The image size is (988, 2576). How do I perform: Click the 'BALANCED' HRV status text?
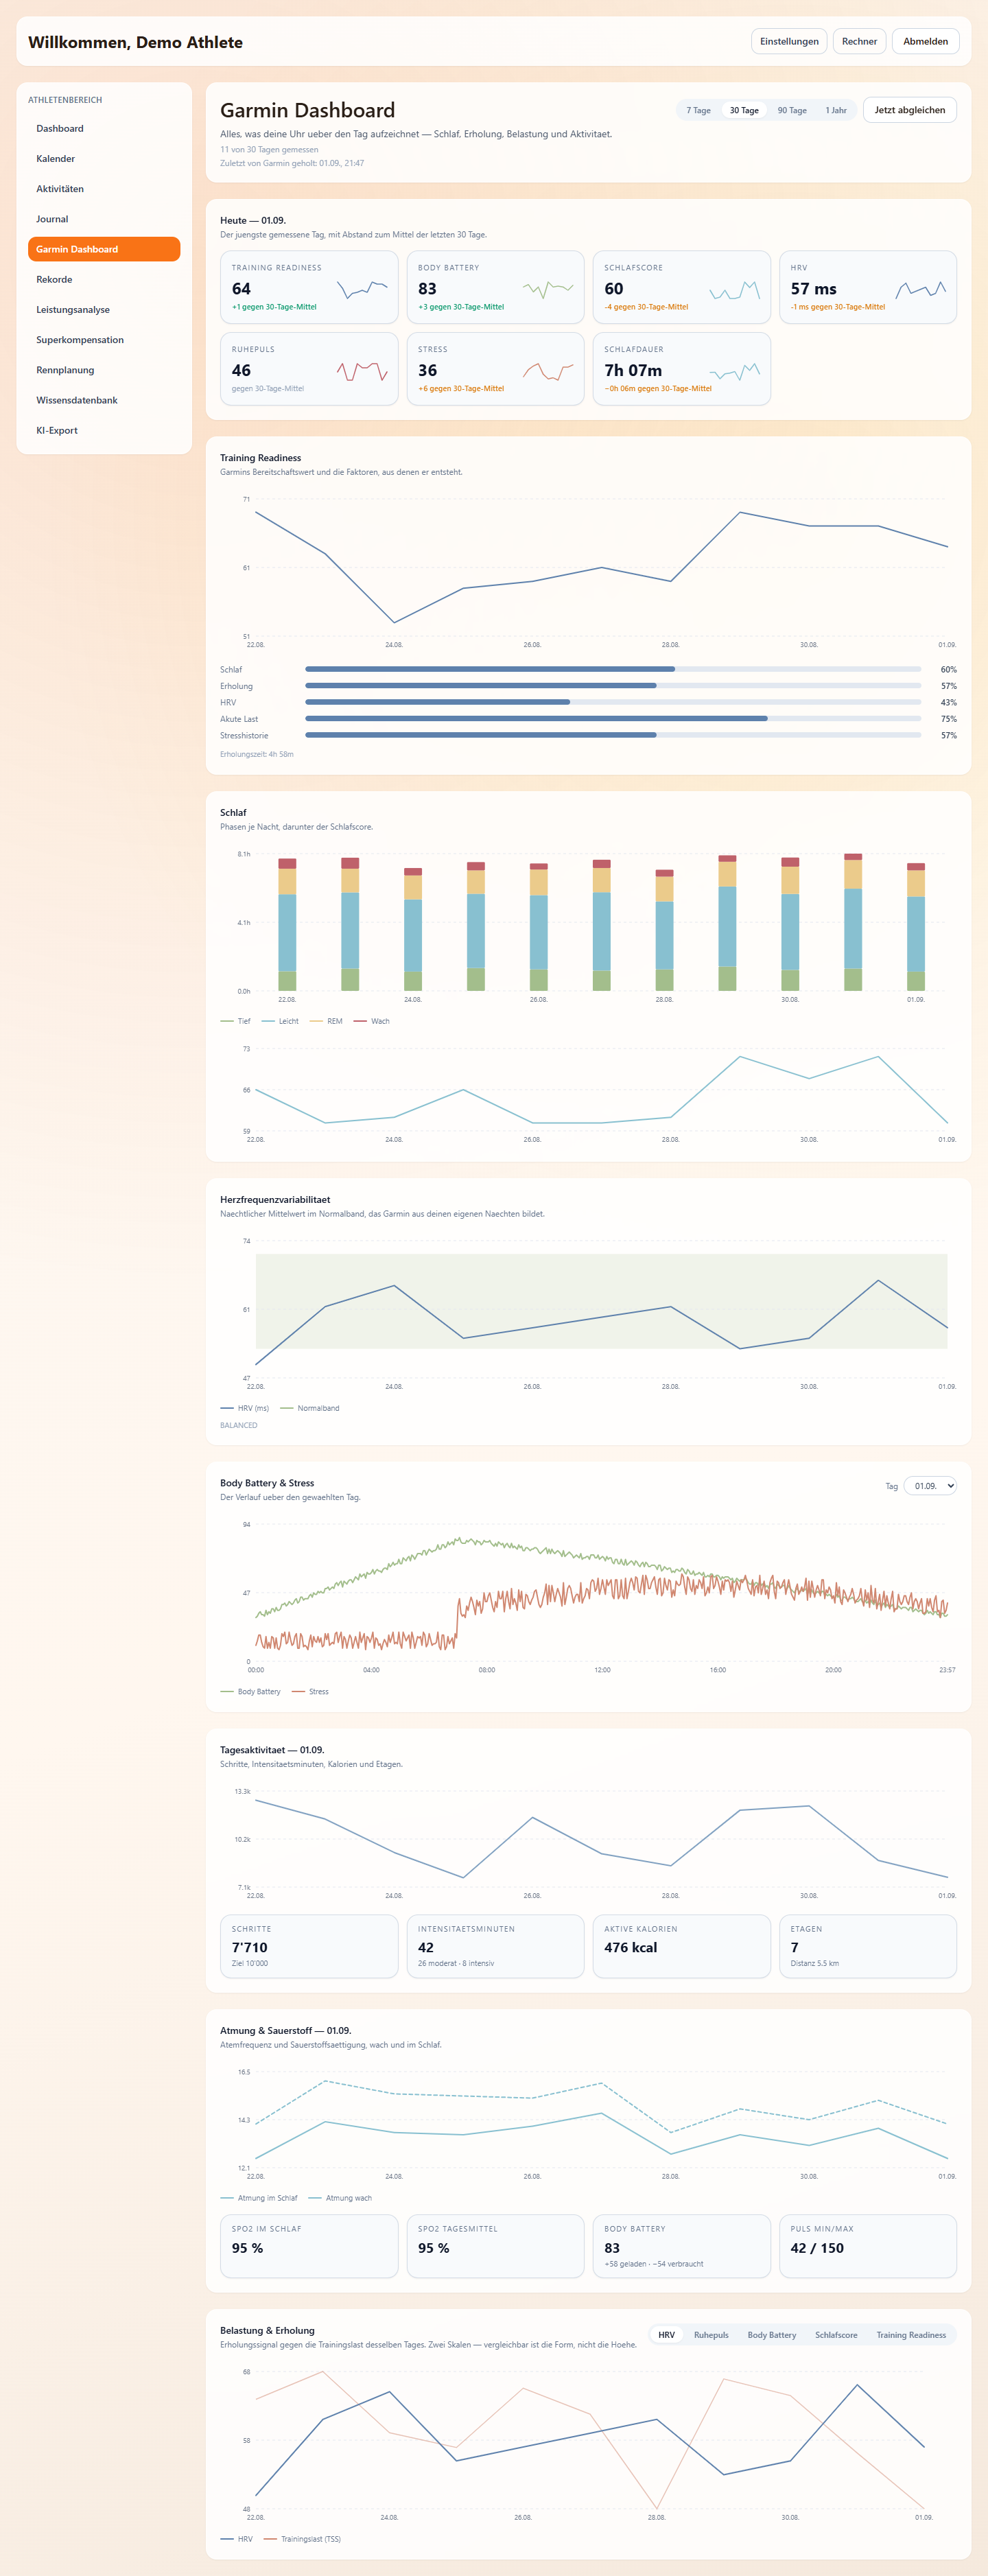pyautogui.click(x=239, y=1425)
